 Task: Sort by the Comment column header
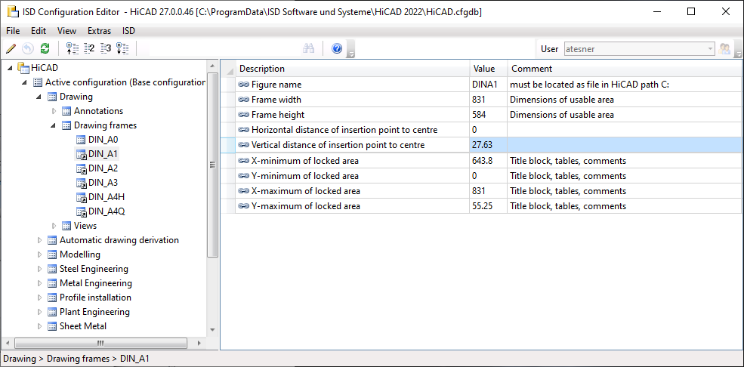tap(625, 69)
